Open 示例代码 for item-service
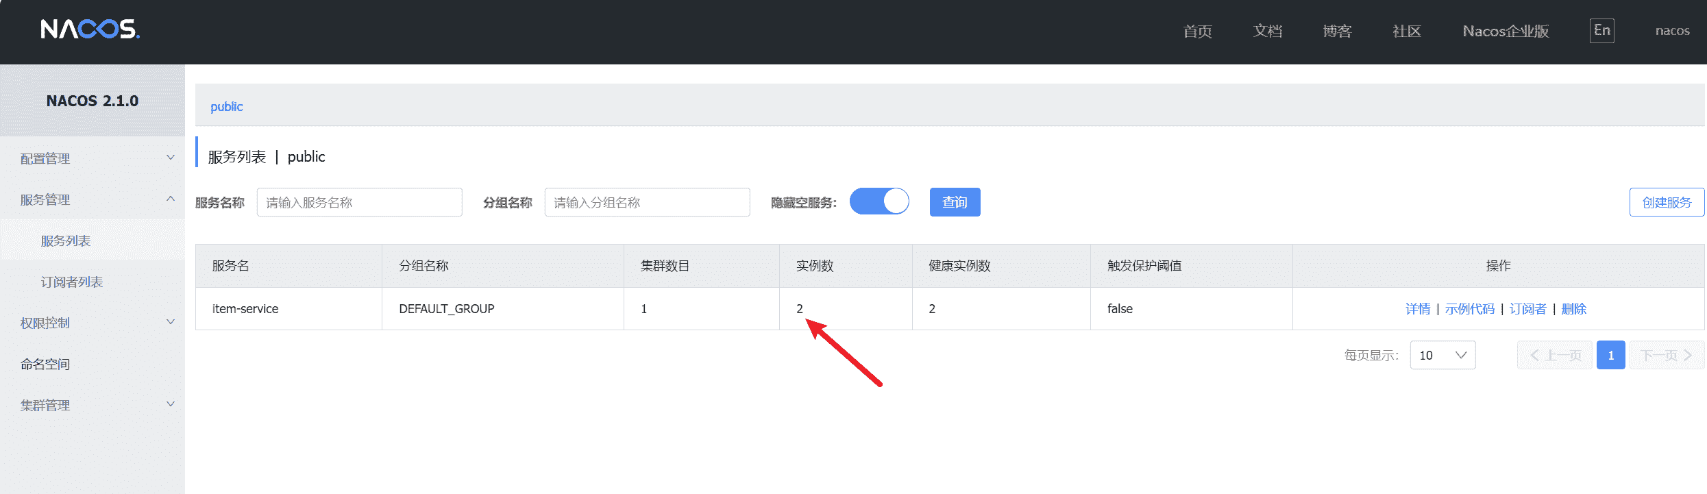 point(1469,309)
